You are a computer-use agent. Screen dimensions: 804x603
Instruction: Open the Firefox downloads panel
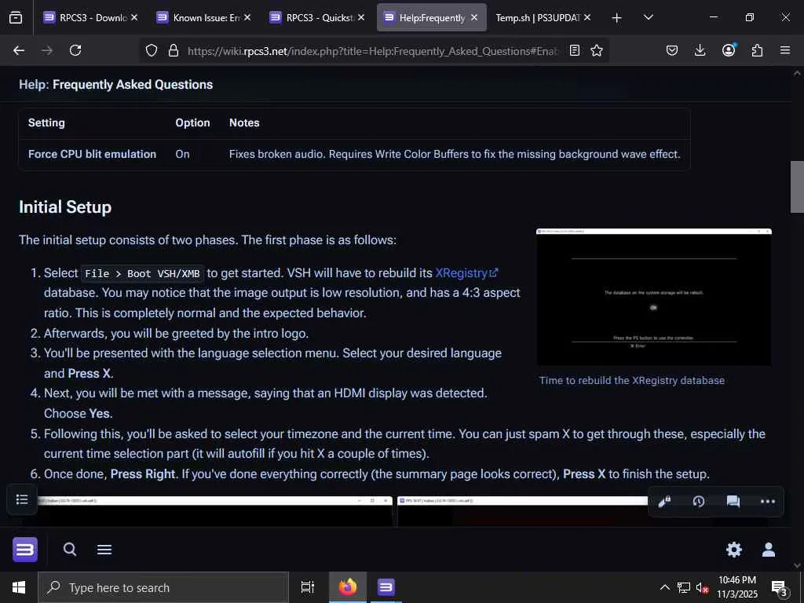[700, 50]
